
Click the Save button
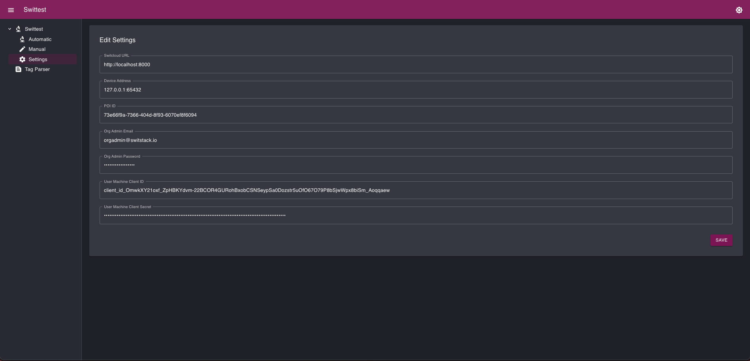721,240
